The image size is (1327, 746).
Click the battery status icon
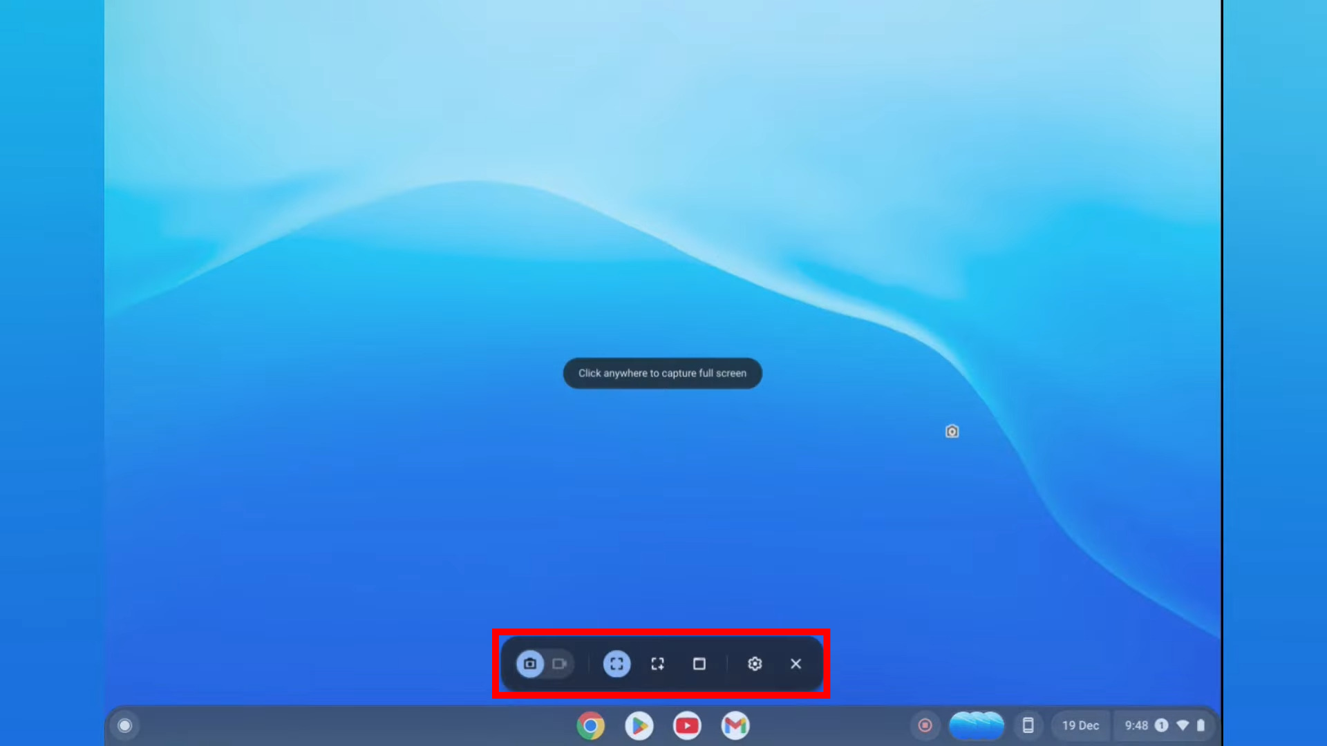(1201, 725)
